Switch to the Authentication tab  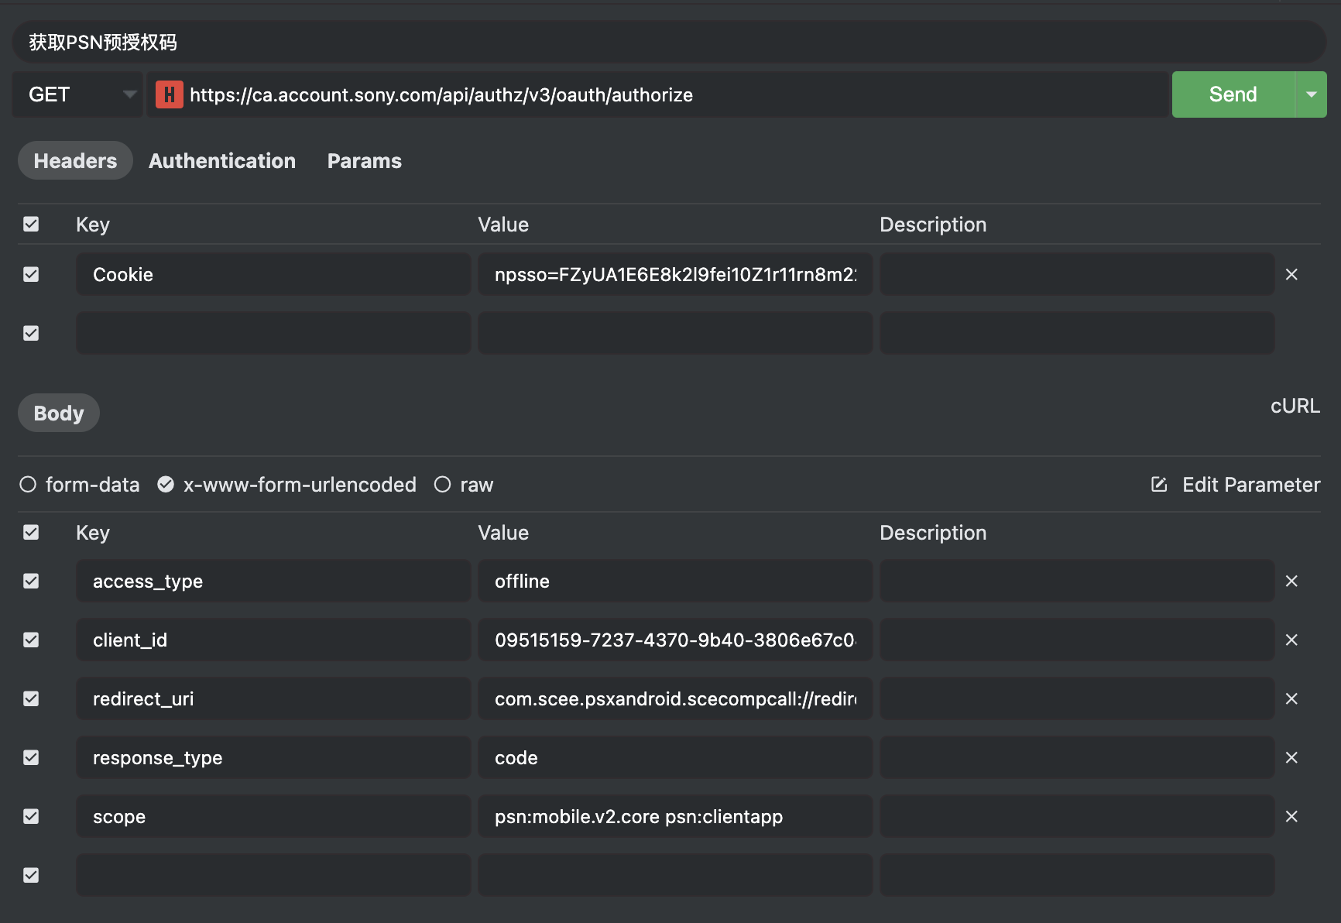[x=222, y=161]
